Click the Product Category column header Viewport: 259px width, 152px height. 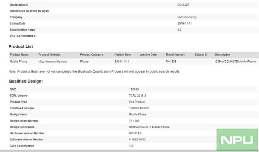pyautogui.click(x=91, y=55)
